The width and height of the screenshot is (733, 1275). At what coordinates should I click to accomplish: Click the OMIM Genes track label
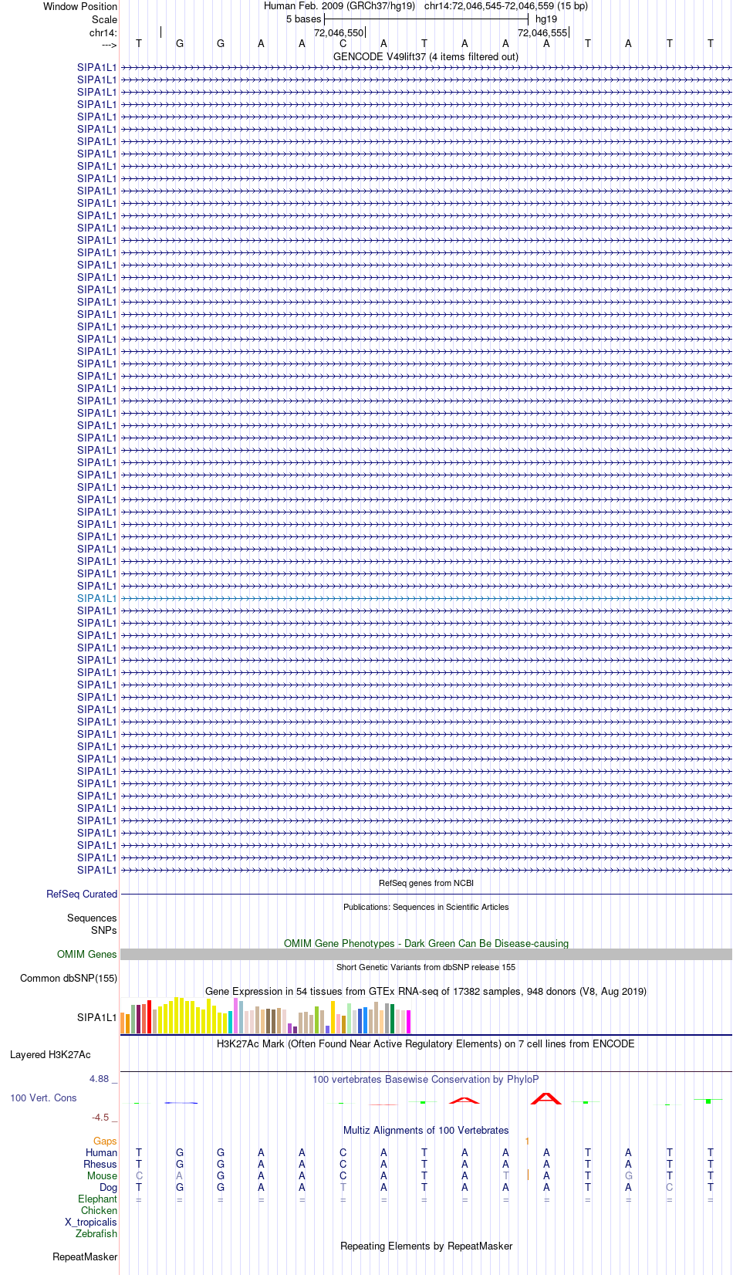[87, 954]
